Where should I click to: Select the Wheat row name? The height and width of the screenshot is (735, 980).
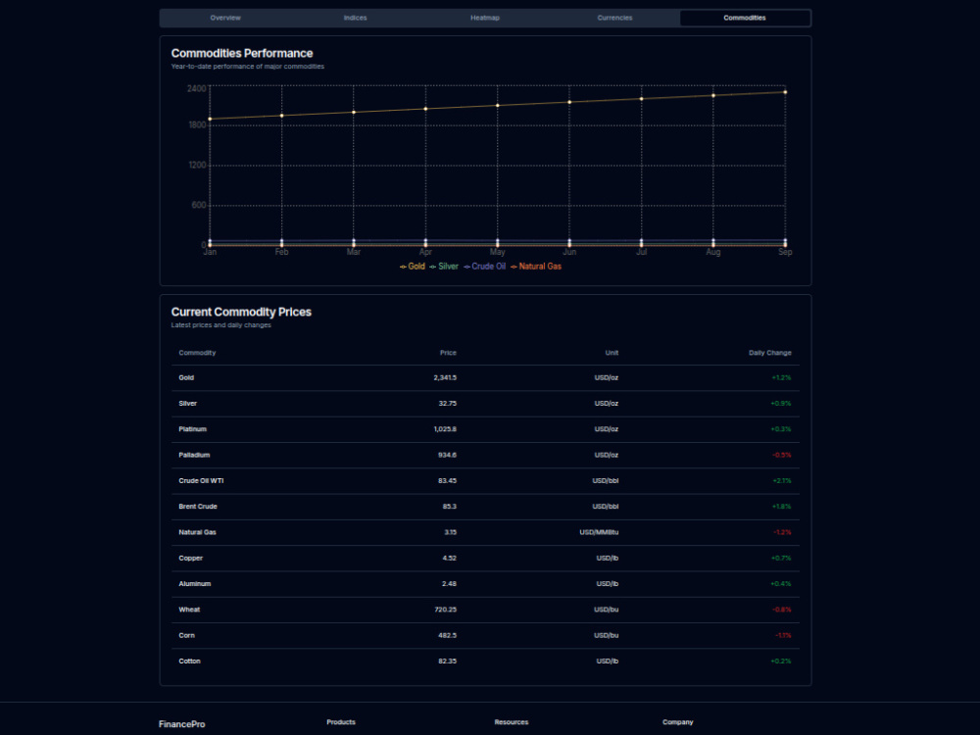(189, 610)
